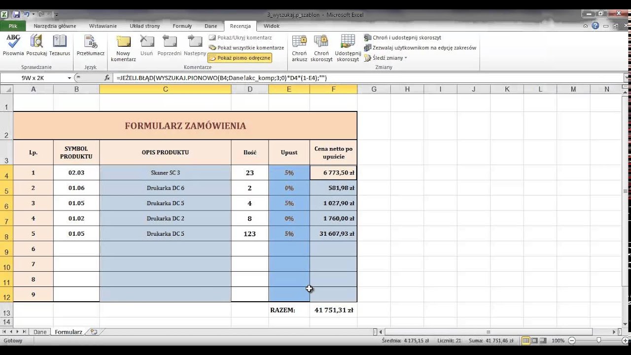Open Excel Help question mark icon

[x=596, y=26]
